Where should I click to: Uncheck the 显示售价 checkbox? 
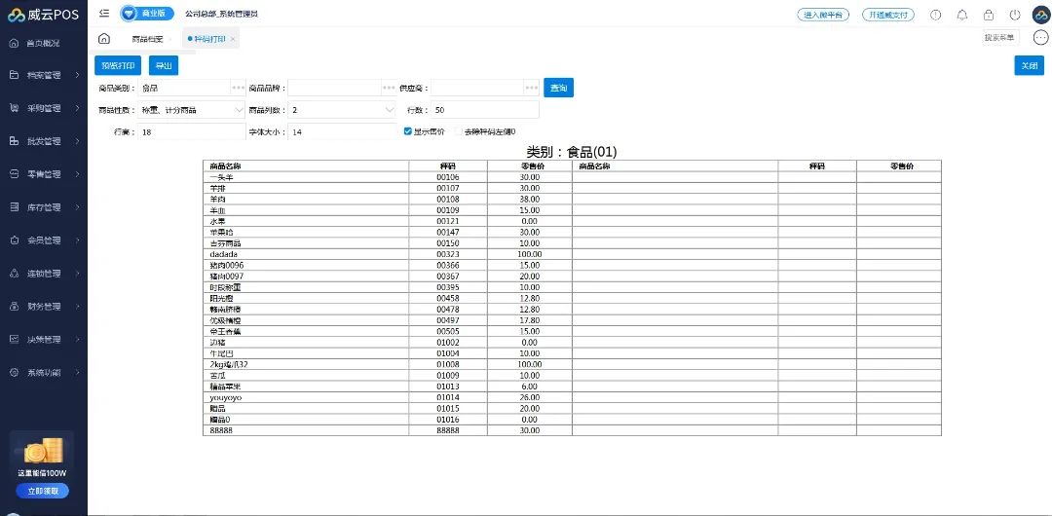[407, 131]
